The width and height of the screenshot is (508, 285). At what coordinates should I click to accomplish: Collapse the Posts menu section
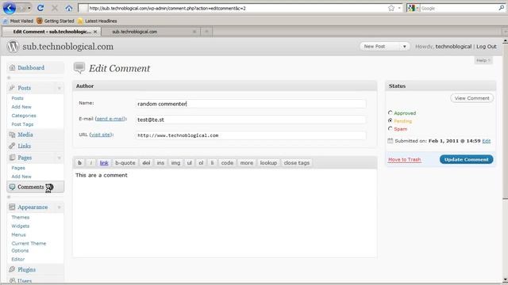coord(60,88)
